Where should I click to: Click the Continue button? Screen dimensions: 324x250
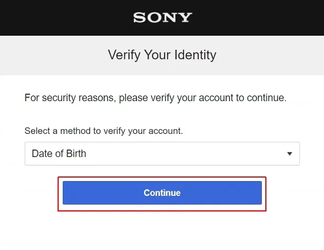pyautogui.click(x=162, y=193)
